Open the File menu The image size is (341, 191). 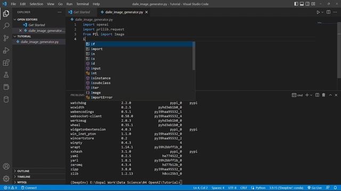coord(13,4)
